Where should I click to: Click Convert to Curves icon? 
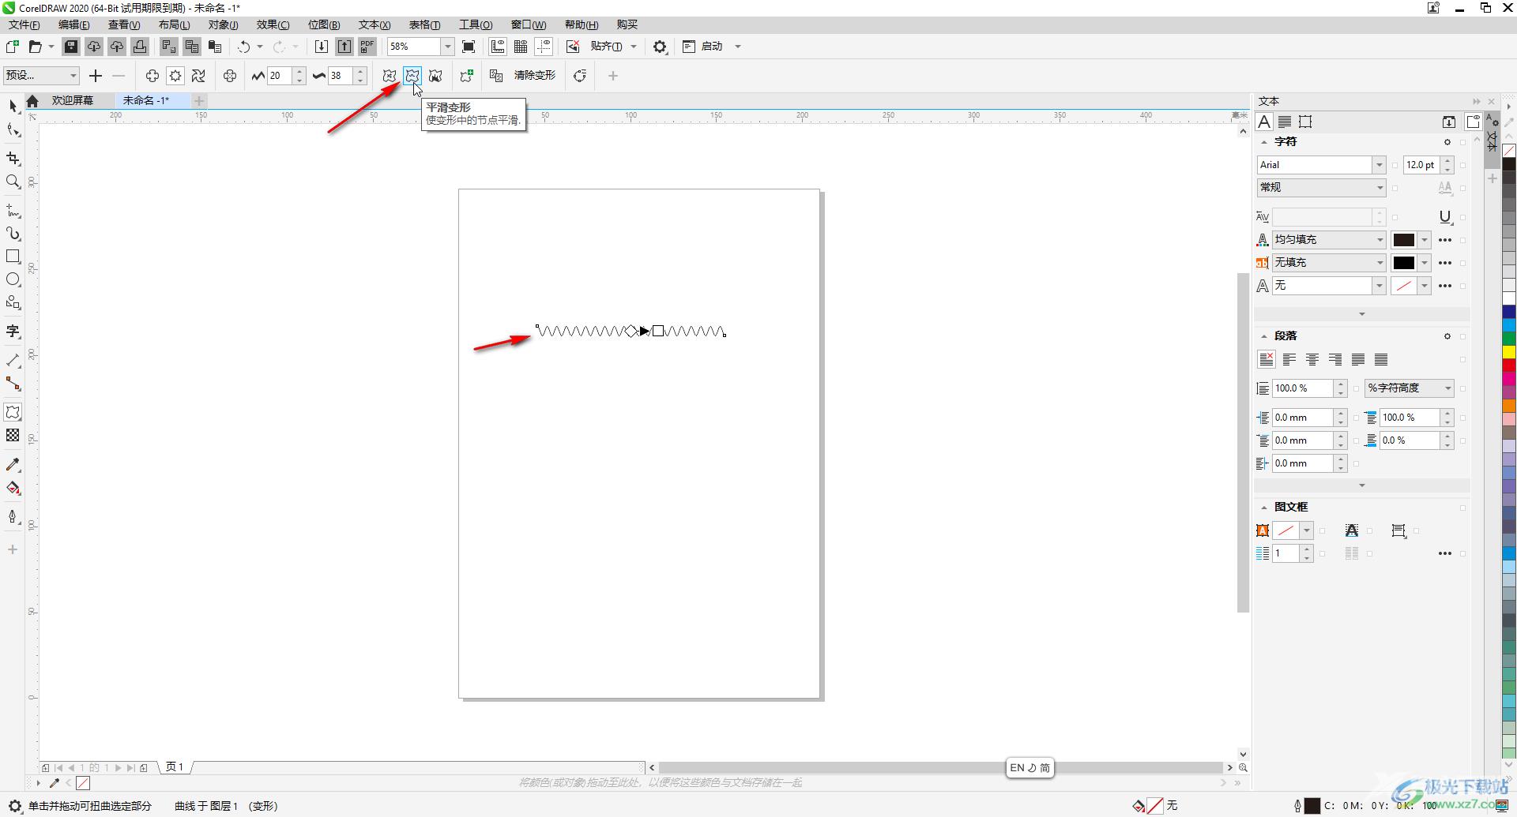pyautogui.click(x=580, y=76)
